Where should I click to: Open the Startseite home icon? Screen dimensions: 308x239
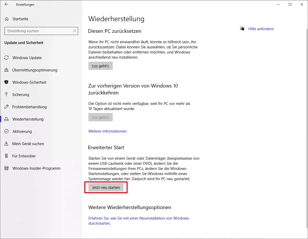pyautogui.click(x=7, y=19)
